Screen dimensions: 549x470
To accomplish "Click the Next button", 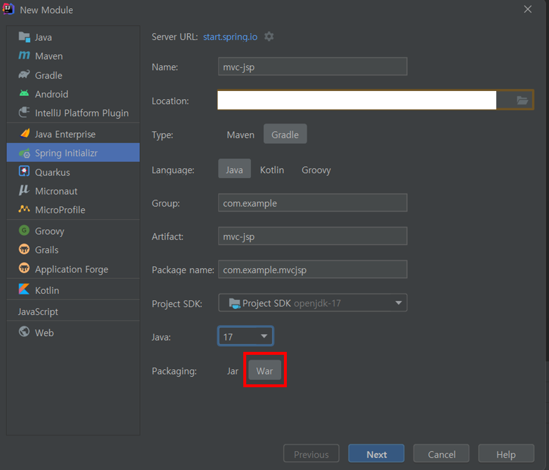I will (376, 454).
